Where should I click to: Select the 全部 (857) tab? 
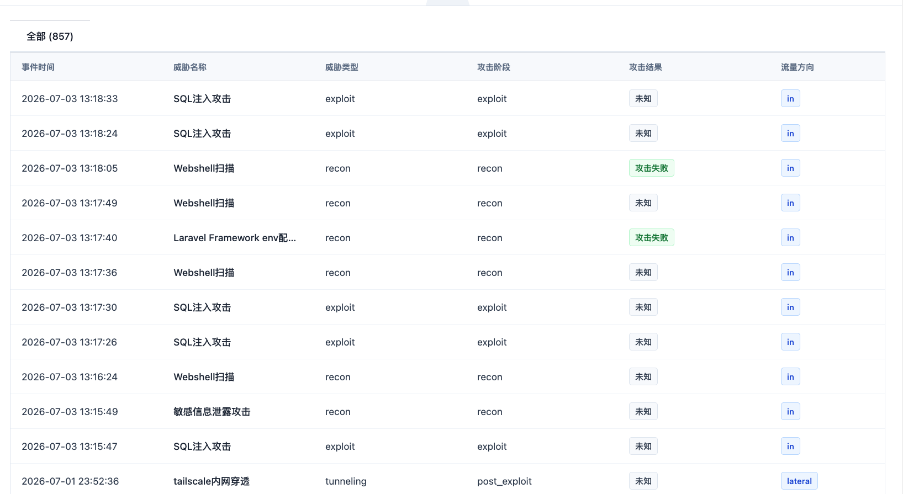pyautogui.click(x=50, y=36)
